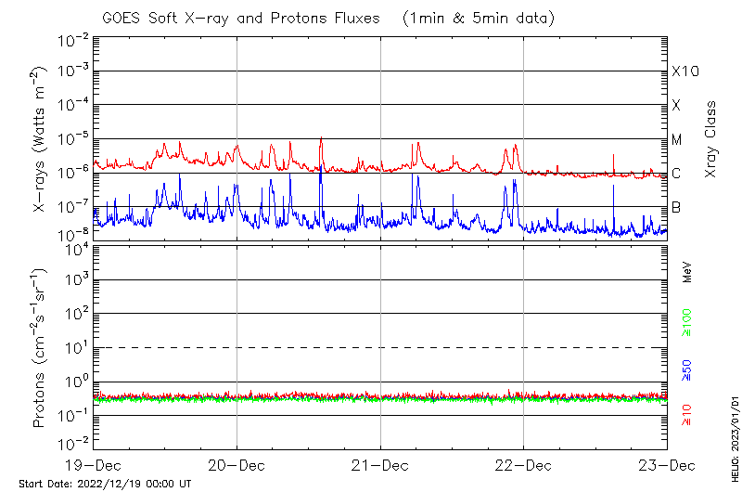Click the blue ≥50 MeV legend label
The width and height of the screenshot is (742, 492).
(687, 370)
